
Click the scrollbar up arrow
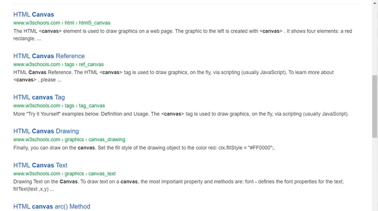click(x=374, y=3)
